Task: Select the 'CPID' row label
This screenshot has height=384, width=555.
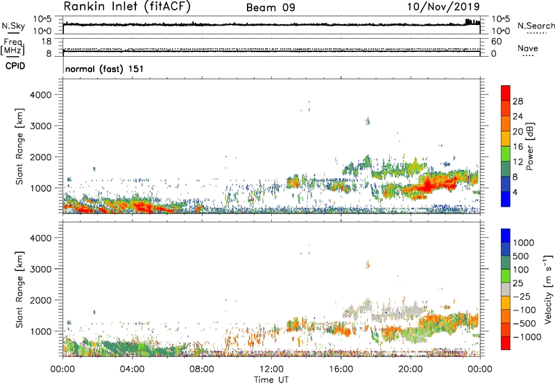Action: 15,66
